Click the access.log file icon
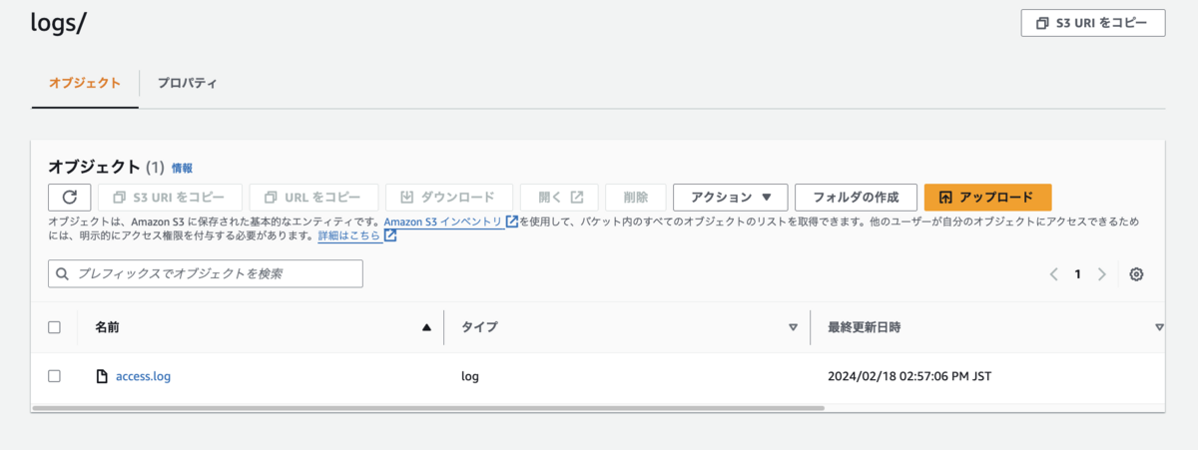Viewport: 1198px width, 450px height. 101,376
